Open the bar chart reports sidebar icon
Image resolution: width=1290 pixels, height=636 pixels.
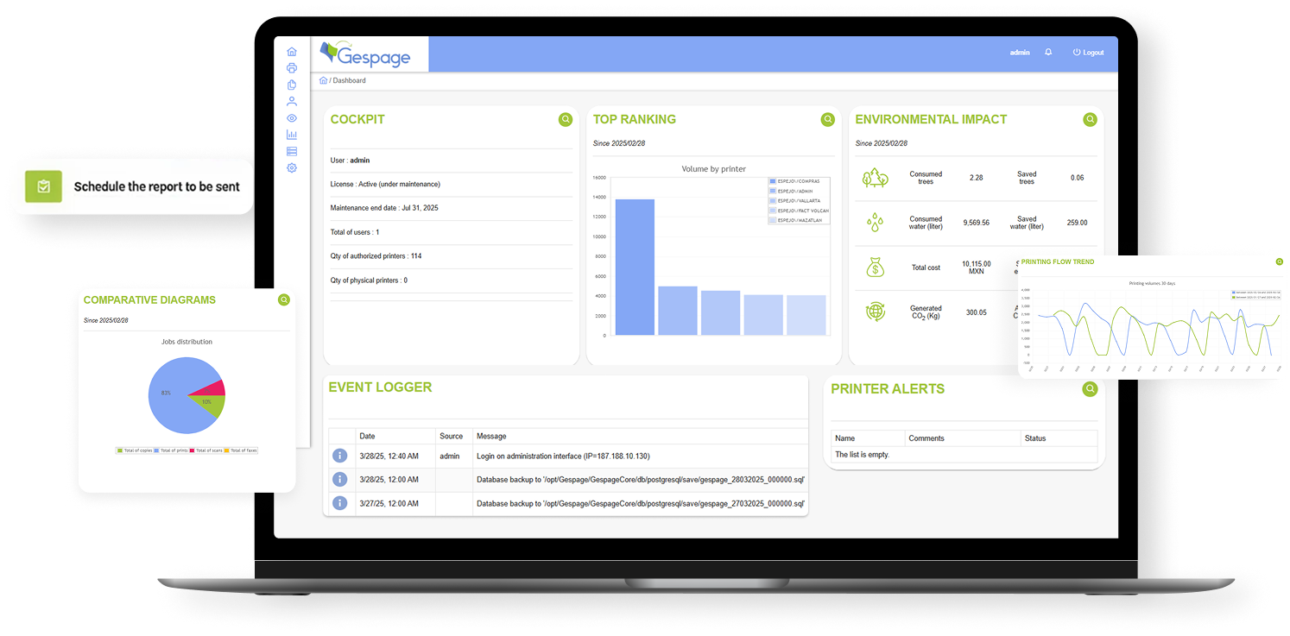tap(292, 135)
